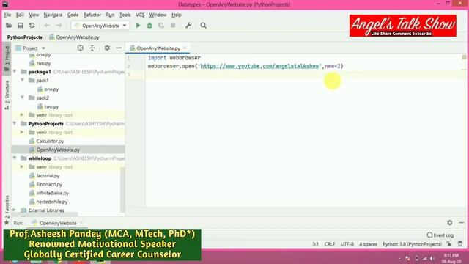
Task: Open the Refactor menu
Action: (x=92, y=15)
